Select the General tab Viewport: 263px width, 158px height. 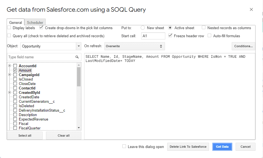[x=16, y=22]
